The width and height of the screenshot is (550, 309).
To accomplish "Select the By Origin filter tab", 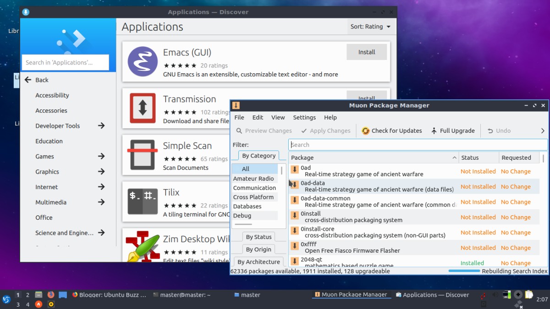I will [258, 249].
